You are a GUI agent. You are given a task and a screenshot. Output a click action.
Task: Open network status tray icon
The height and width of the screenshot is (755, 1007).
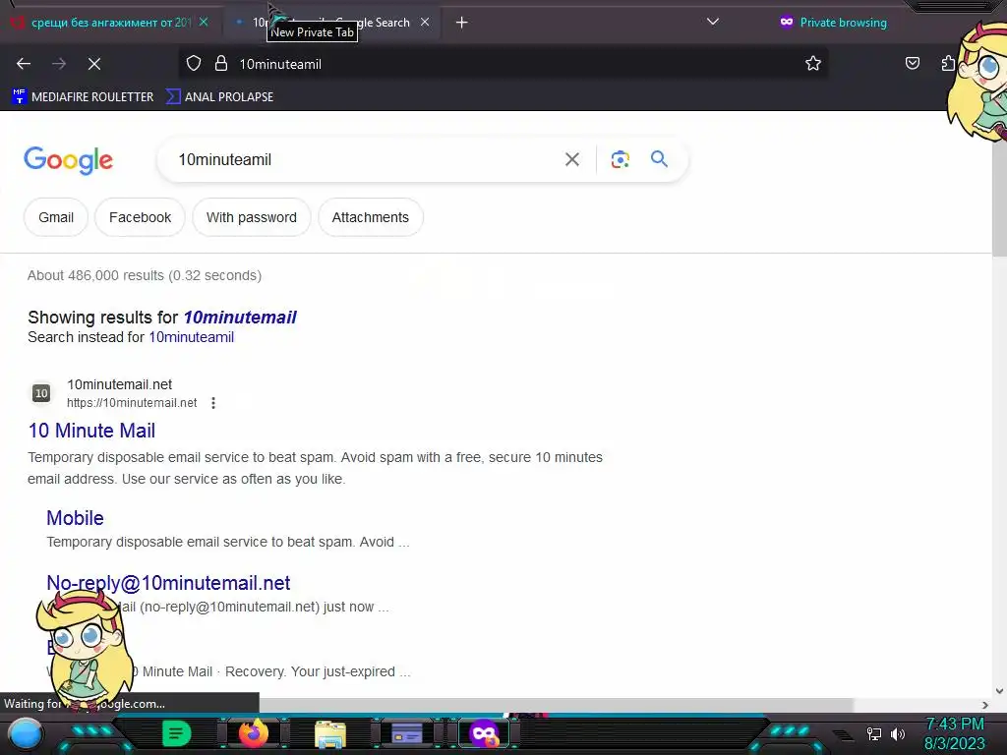click(874, 733)
